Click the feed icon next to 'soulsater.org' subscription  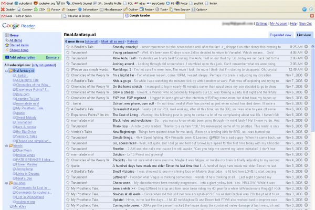14,202
